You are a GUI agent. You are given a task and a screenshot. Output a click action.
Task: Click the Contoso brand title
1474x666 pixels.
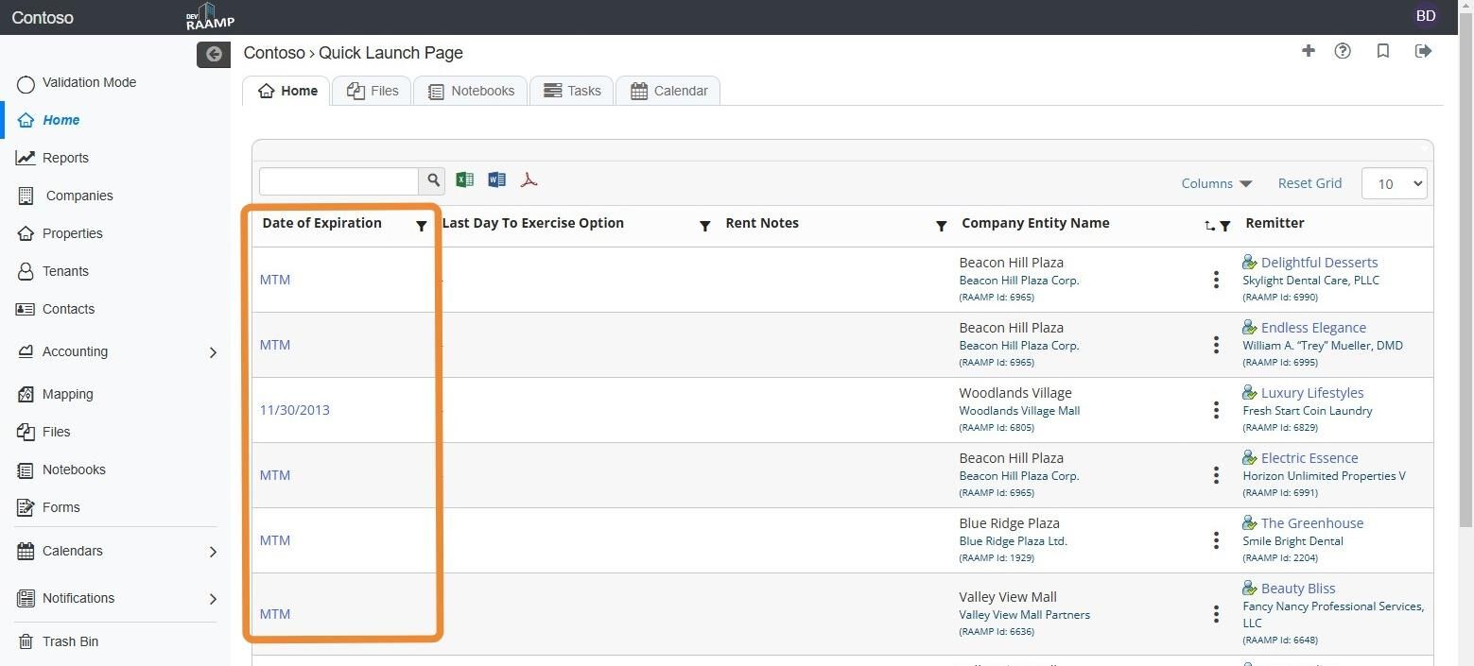click(x=43, y=17)
